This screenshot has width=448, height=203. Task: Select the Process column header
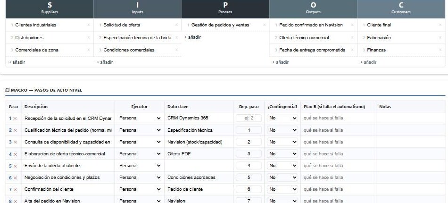click(x=225, y=8)
